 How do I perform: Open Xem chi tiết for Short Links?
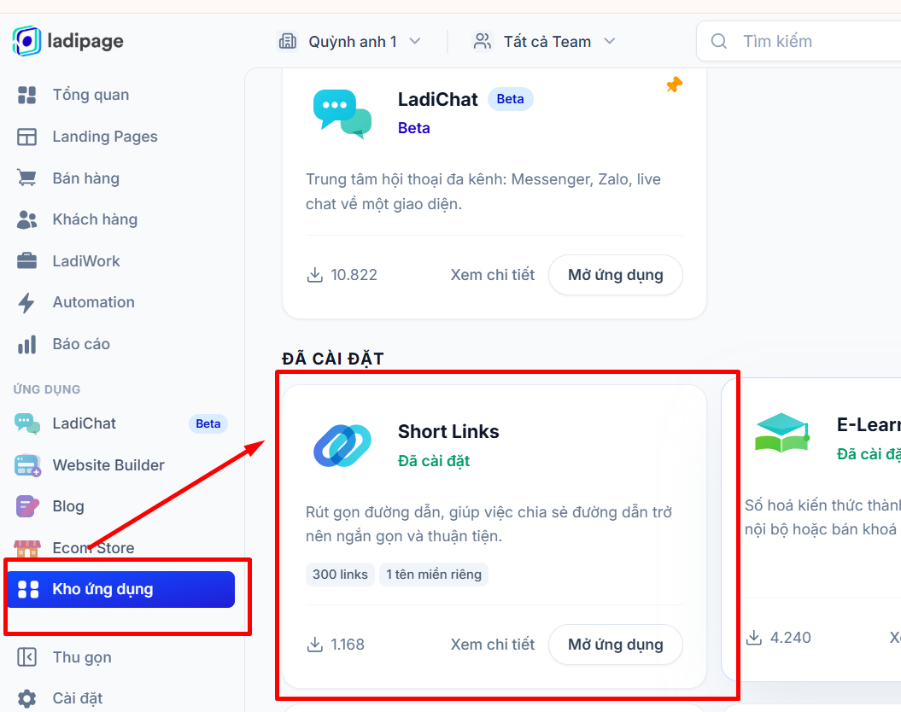(493, 645)
